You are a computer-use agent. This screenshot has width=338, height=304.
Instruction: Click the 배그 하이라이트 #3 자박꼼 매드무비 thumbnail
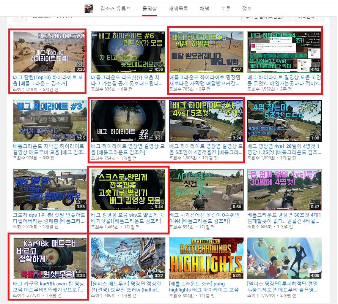coord(49,121)
